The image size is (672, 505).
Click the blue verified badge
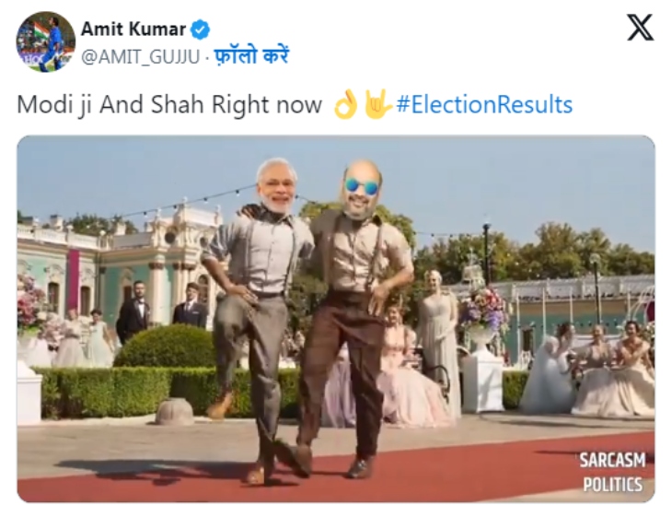point(200,29)
